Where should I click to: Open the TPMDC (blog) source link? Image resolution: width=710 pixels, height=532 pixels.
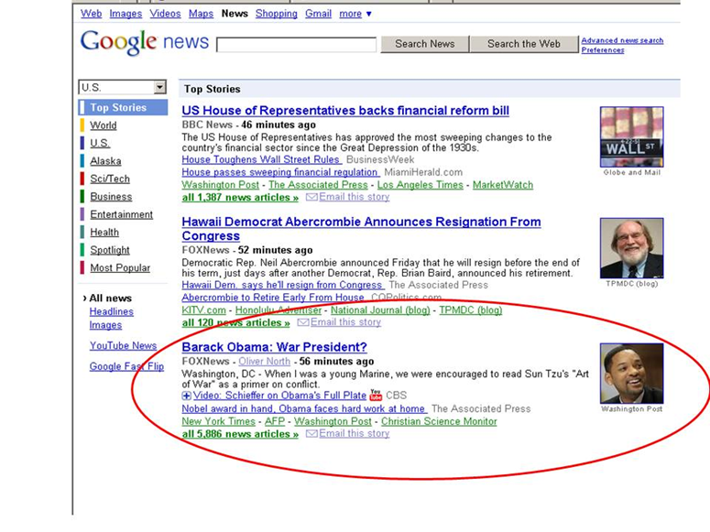471,310
